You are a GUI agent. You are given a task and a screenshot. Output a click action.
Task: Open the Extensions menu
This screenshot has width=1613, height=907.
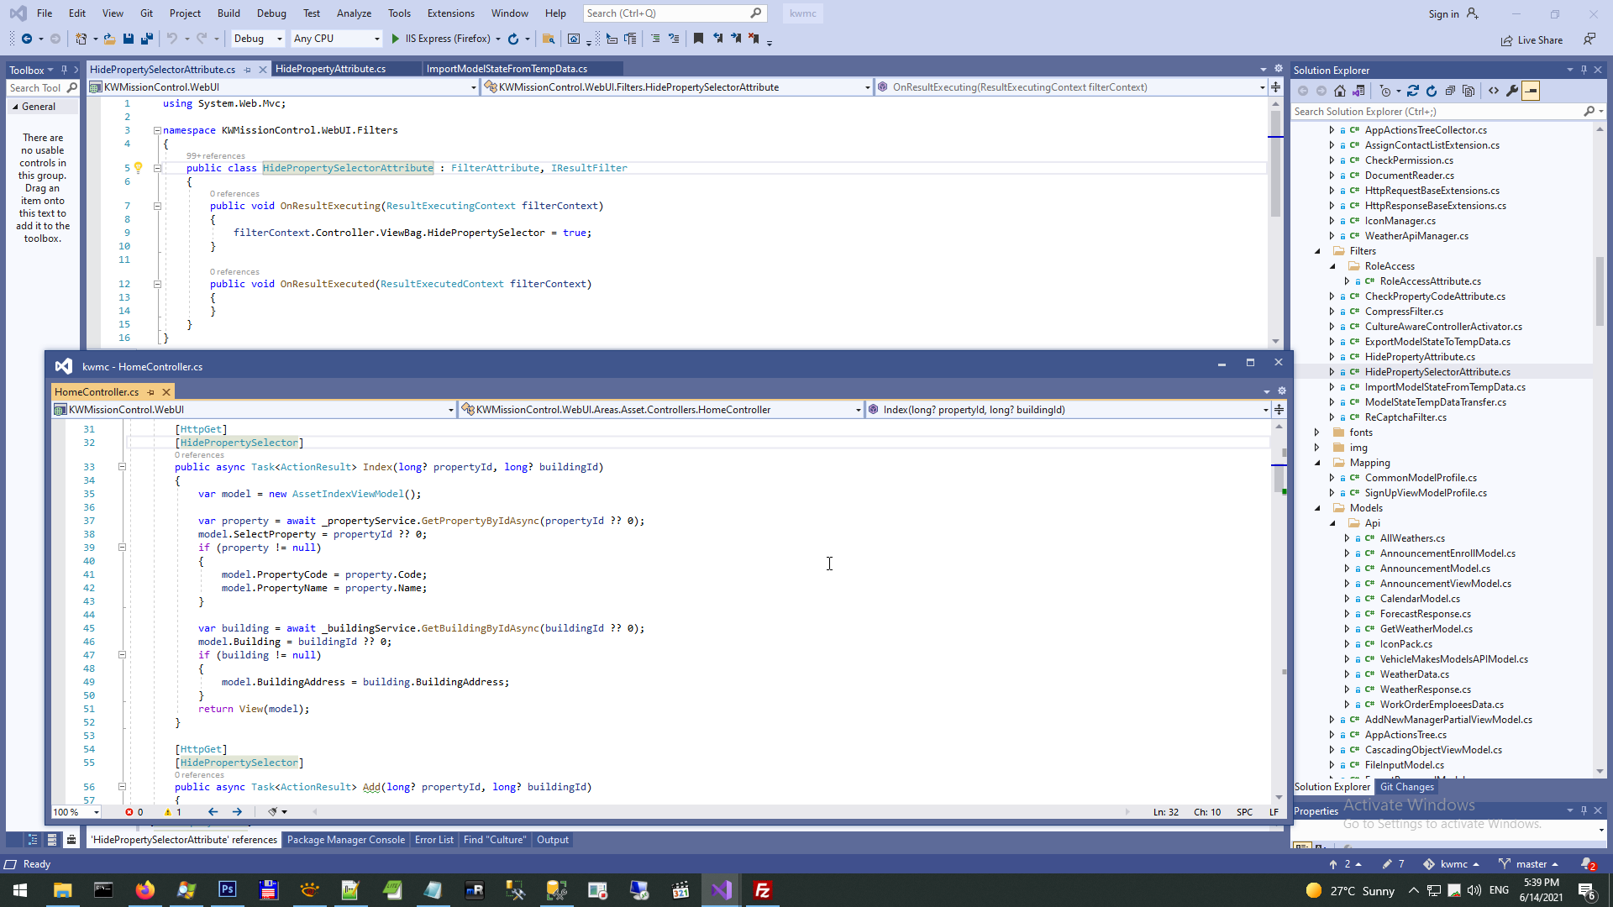point(450,13)
